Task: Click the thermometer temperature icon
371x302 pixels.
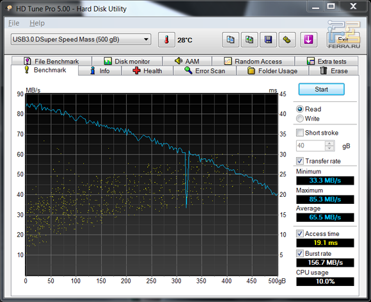Action: [166, 40]
